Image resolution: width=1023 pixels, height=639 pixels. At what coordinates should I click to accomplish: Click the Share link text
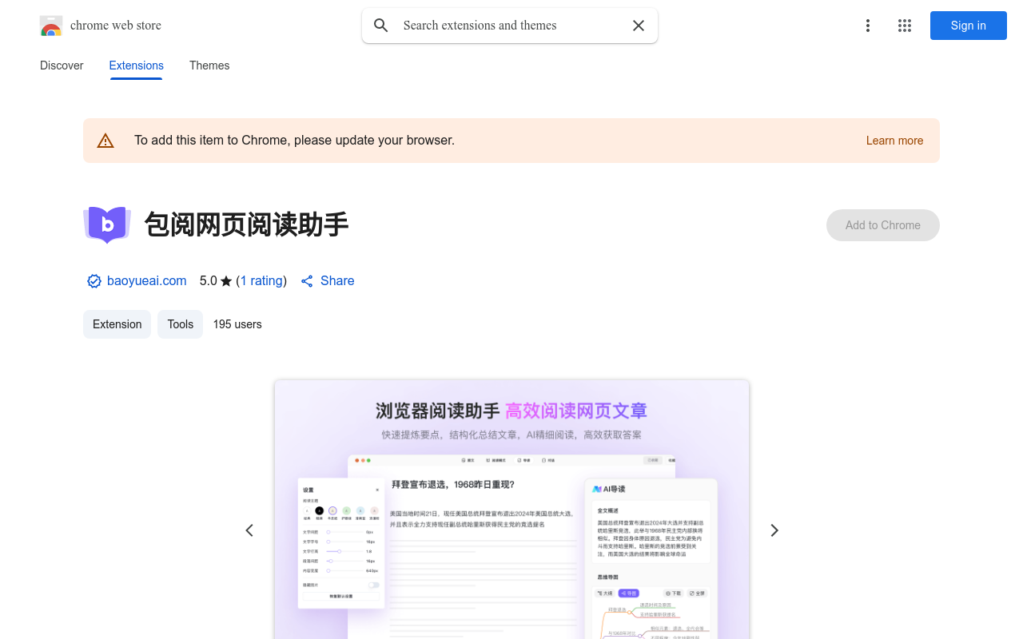[337, 281]
